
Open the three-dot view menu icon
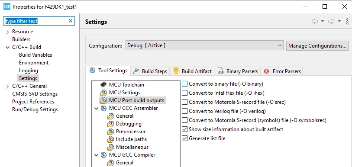point(348,21)
